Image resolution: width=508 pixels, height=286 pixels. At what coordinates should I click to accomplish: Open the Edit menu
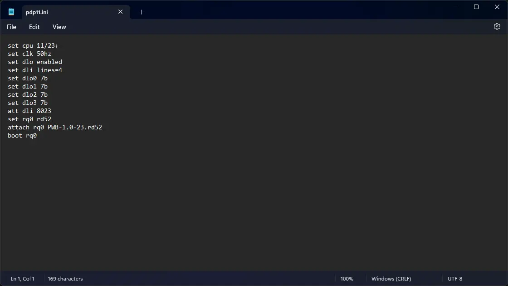tap(34, 27)
